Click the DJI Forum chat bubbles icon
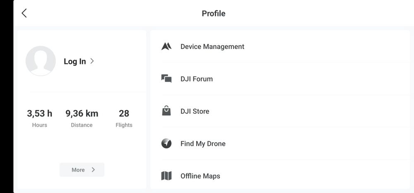Viewport: 414px width, 193px height. click(x=166, y=79)
